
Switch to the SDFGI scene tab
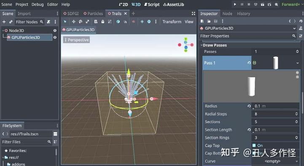point(71,13)
